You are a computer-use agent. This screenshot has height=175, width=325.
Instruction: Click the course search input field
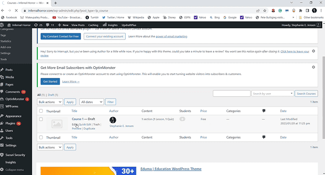(x=231, y=94)
